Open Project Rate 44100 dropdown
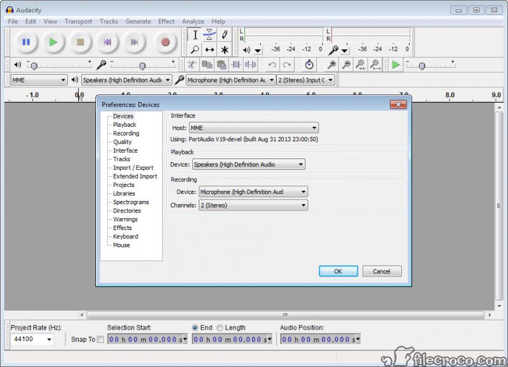 click(x=50, y=339)
